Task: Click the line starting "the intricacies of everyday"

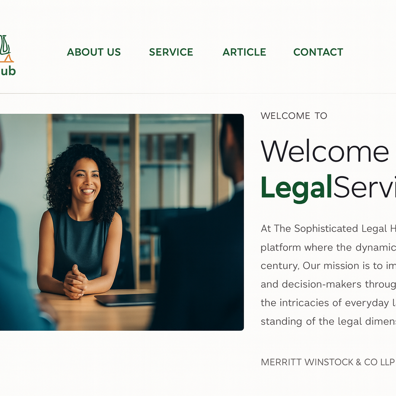Action: (328, 303)
